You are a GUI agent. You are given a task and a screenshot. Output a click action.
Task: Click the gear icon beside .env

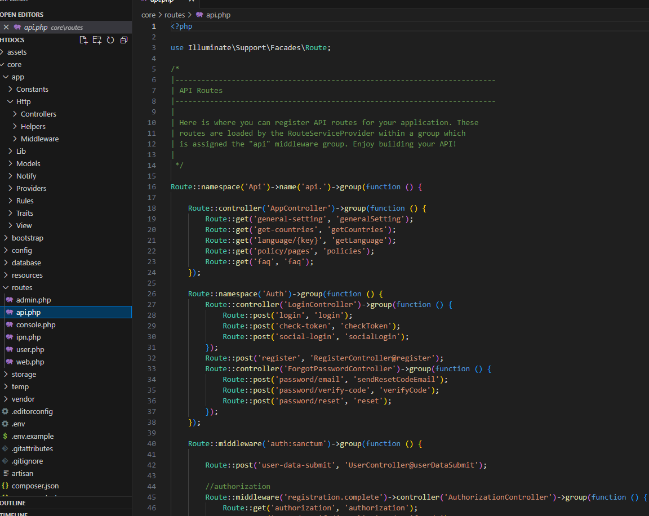pyautogui.click(x=5, y=424)
